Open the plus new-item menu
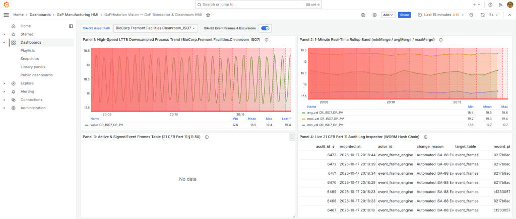516x219 pixels. tap(477, 5)
